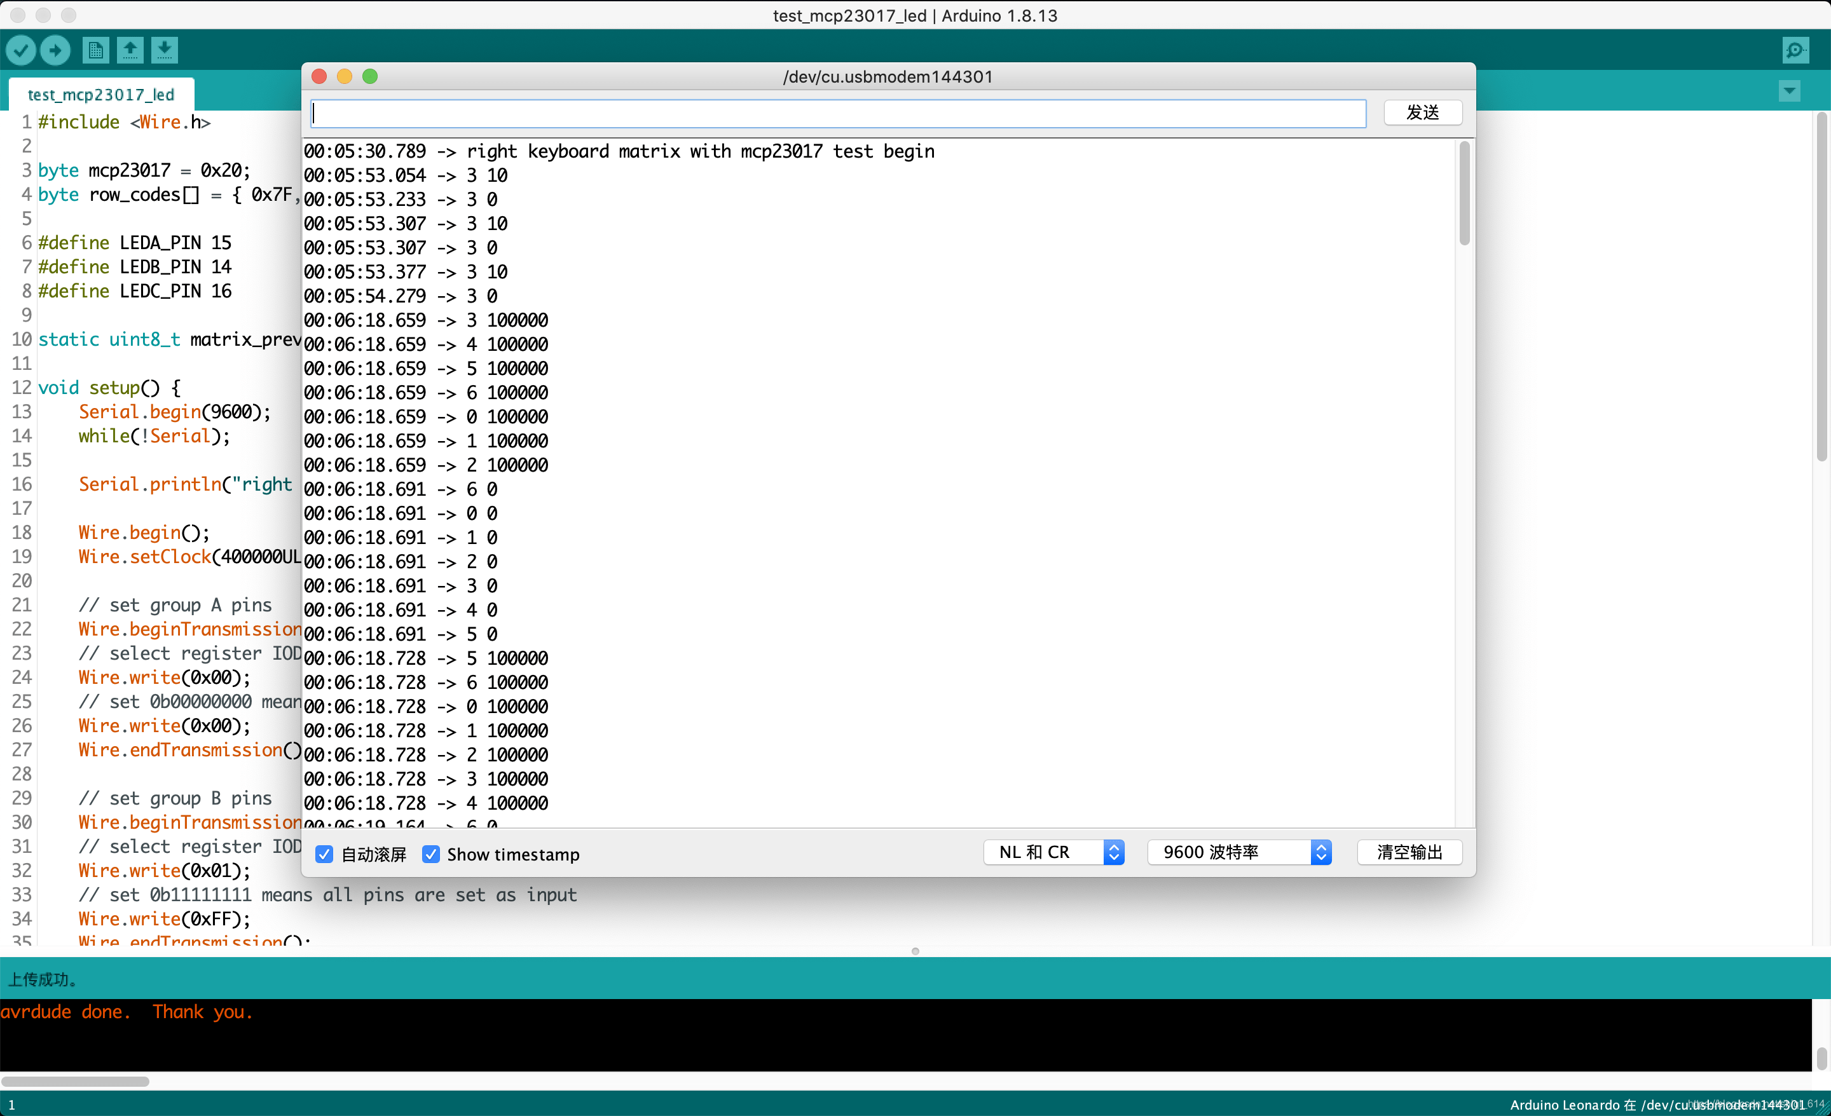Click code line 'byte mcp23017 = 0x20;'
Image resolution: width=1831 pixels, height=1116 pixels.
144,170
